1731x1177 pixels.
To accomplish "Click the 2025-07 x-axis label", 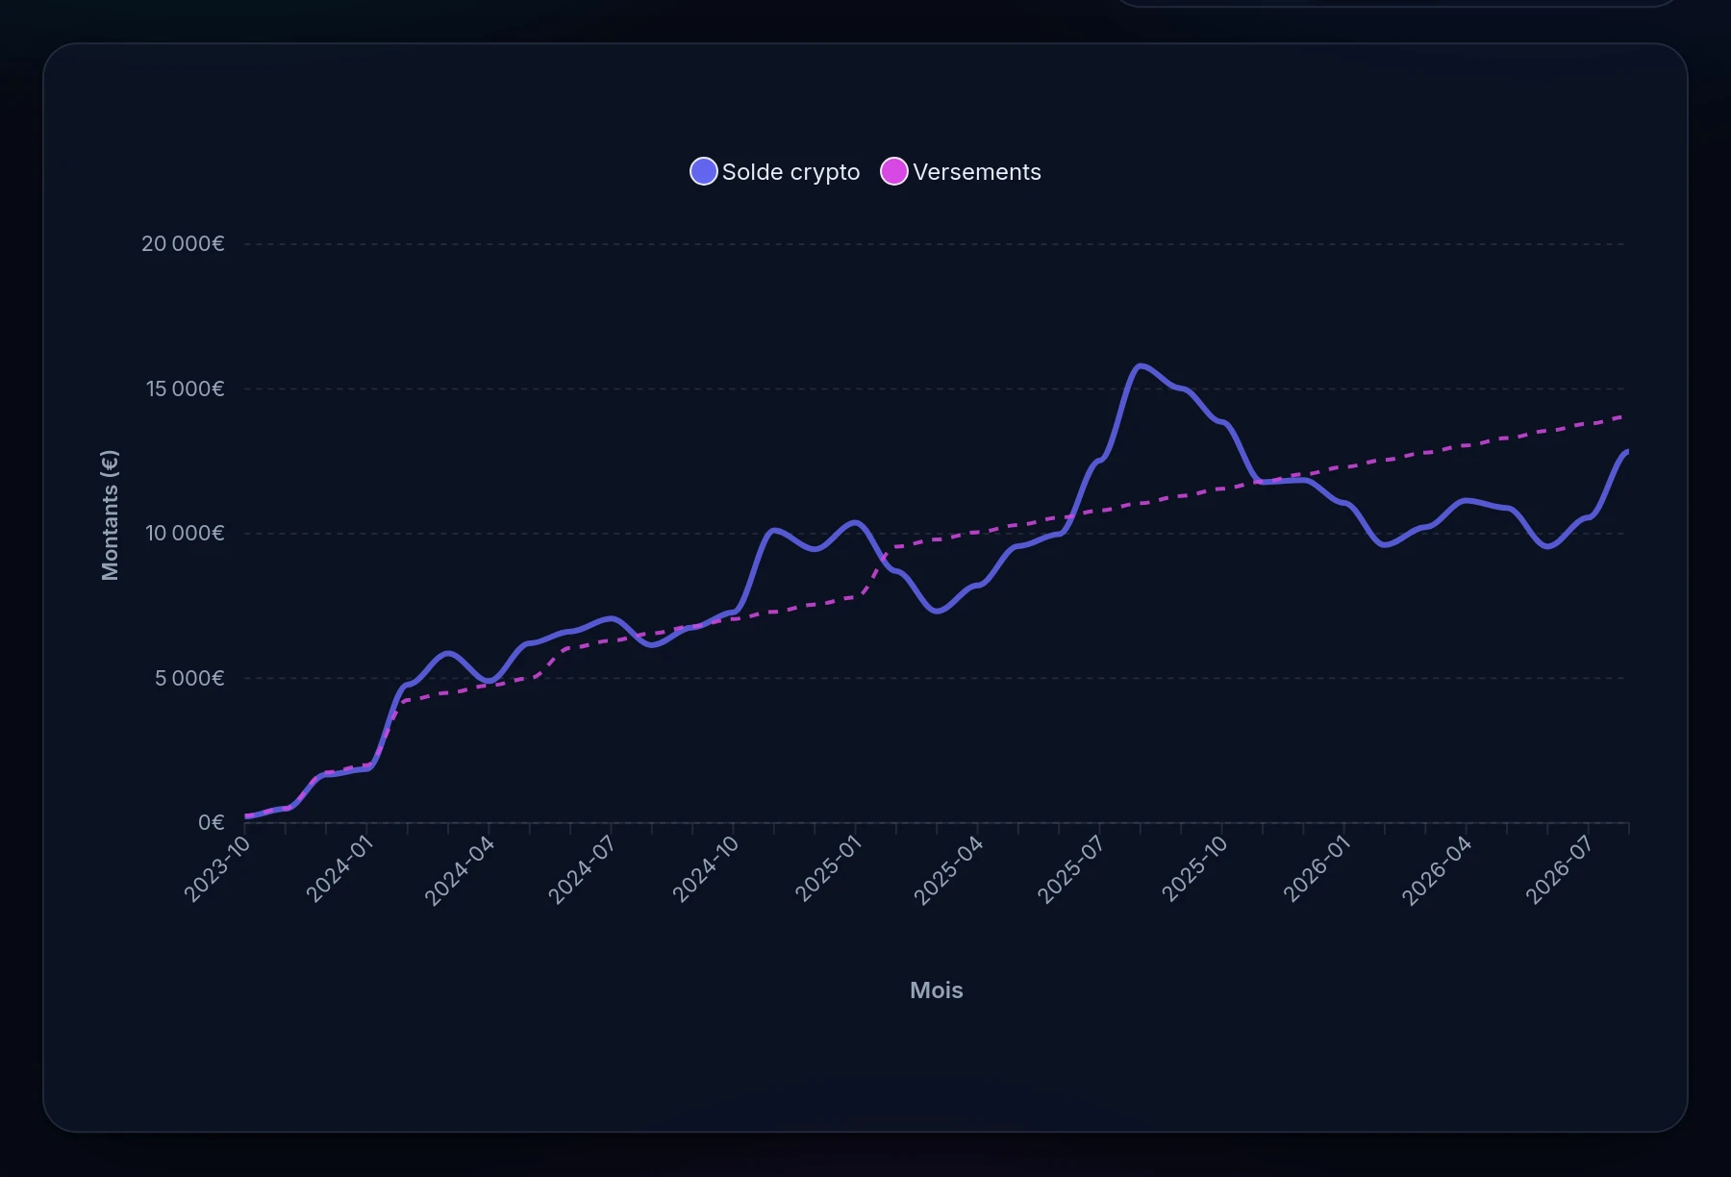I will 1071,869.
